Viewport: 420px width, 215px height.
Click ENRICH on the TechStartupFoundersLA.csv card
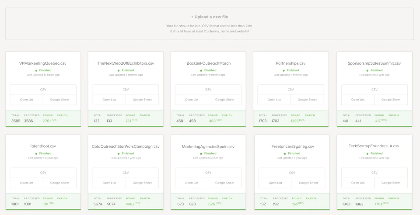[x=393, y=198]
